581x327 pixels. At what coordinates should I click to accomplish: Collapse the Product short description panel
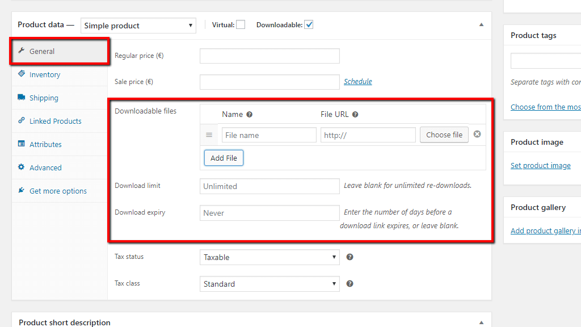coord(481,322)
